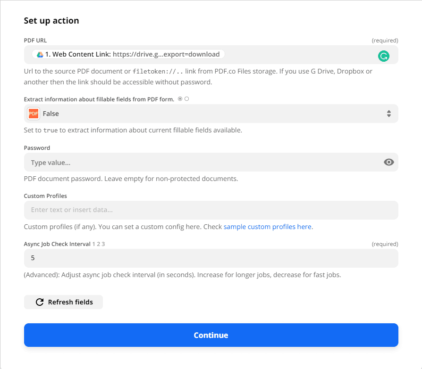Click the PDF URL field label
Viewport: 422px width, 369px height.
tap(35, 41)
